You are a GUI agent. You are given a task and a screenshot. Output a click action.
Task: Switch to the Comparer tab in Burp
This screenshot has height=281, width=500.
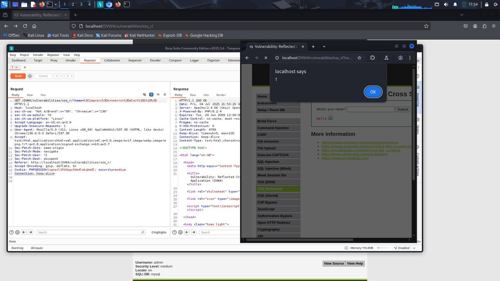coord(175,60)
